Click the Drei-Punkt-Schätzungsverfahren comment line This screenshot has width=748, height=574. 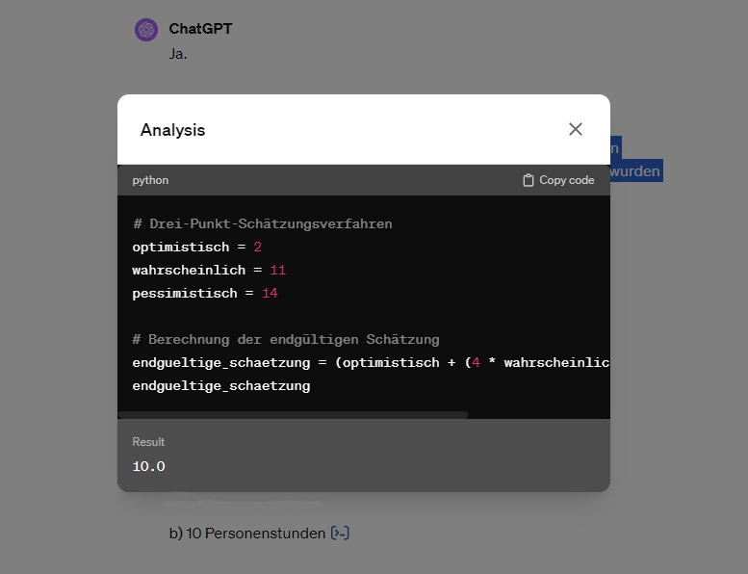(x=263, y=223)
